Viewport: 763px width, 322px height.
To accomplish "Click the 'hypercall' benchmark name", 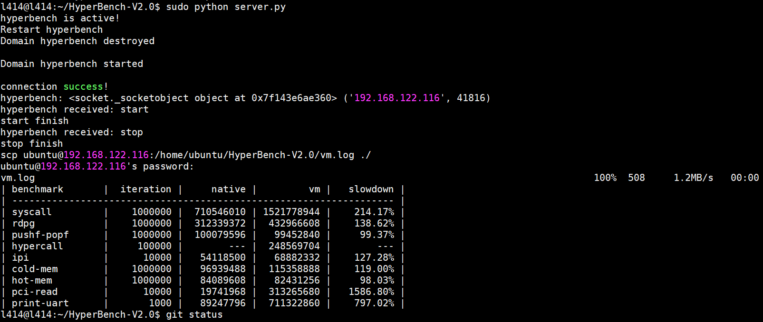I will tap(37, 246).
